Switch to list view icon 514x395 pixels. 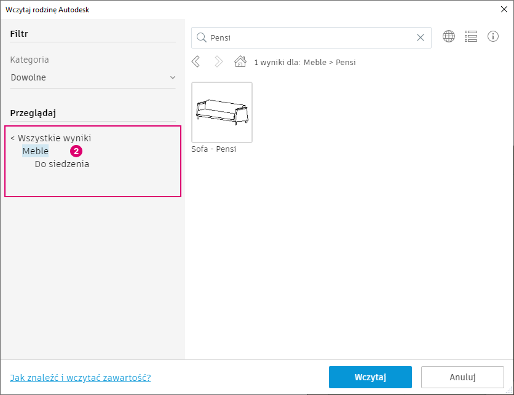click(x=471, y=36)
